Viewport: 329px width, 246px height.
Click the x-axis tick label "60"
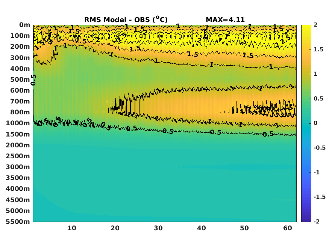[288, 228]
